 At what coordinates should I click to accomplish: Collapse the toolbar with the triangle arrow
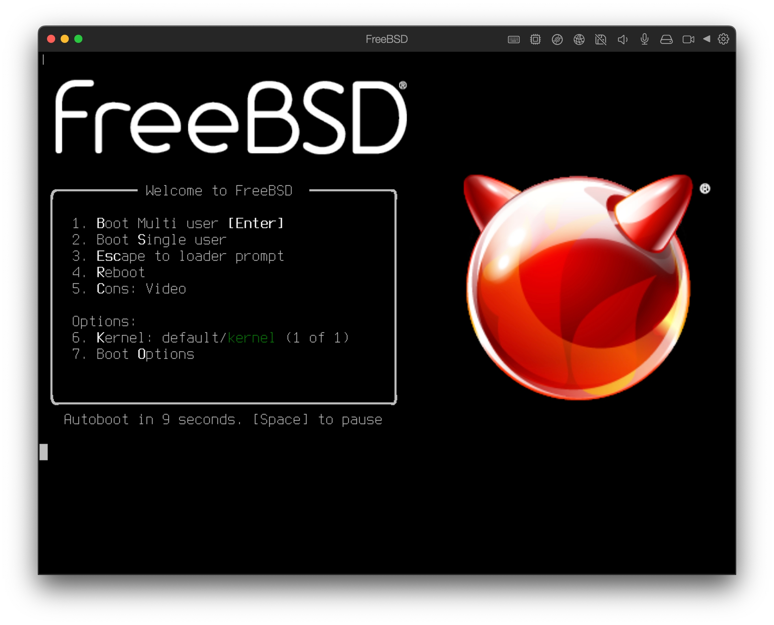click(707, 39)
